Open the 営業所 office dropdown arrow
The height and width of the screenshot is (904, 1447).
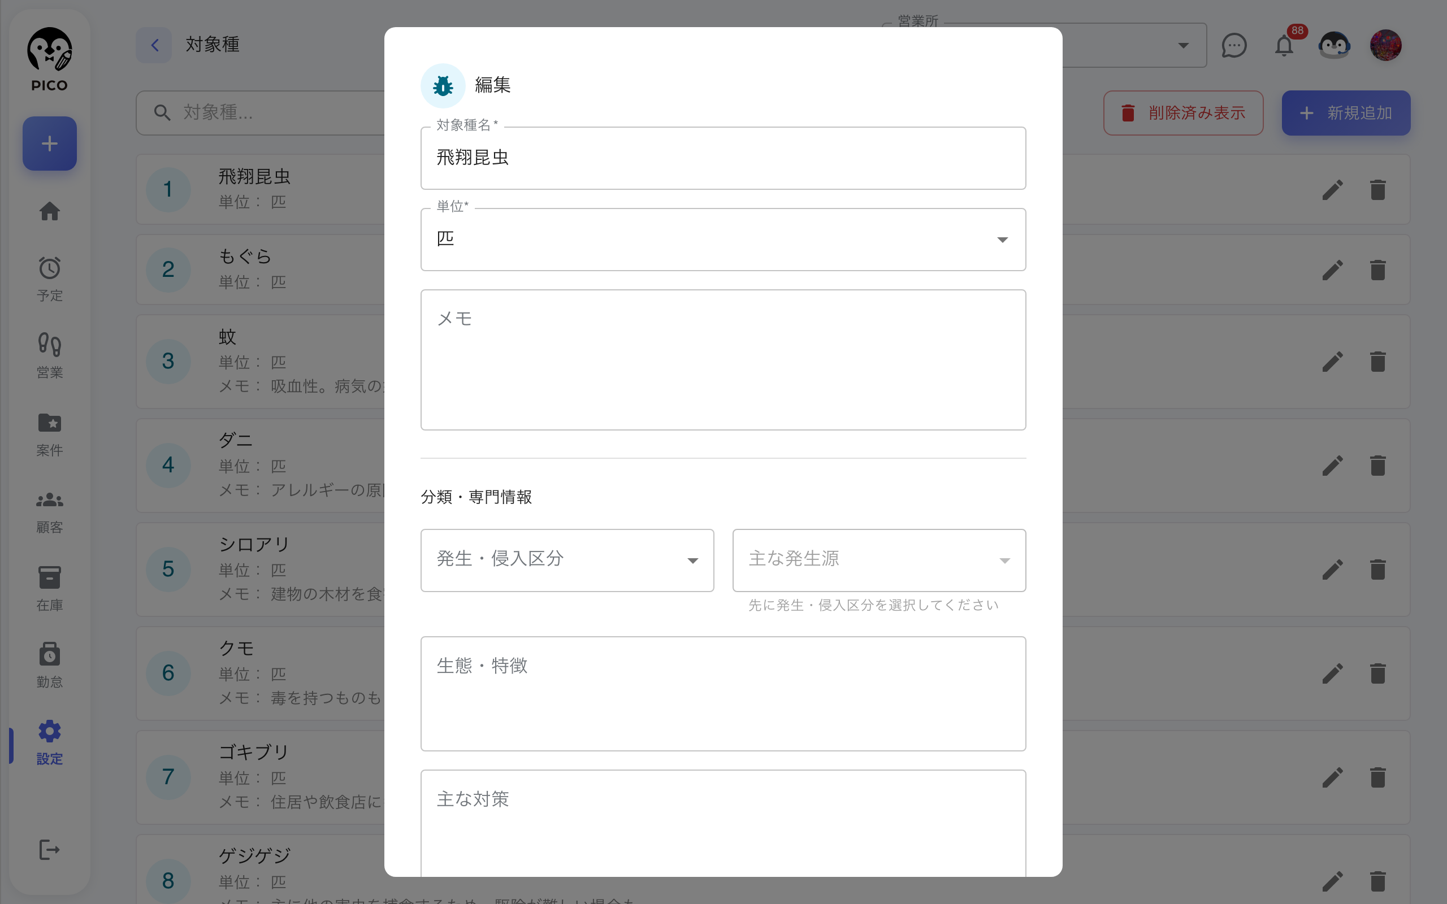pyautogui.click(x=1182, y=45)
